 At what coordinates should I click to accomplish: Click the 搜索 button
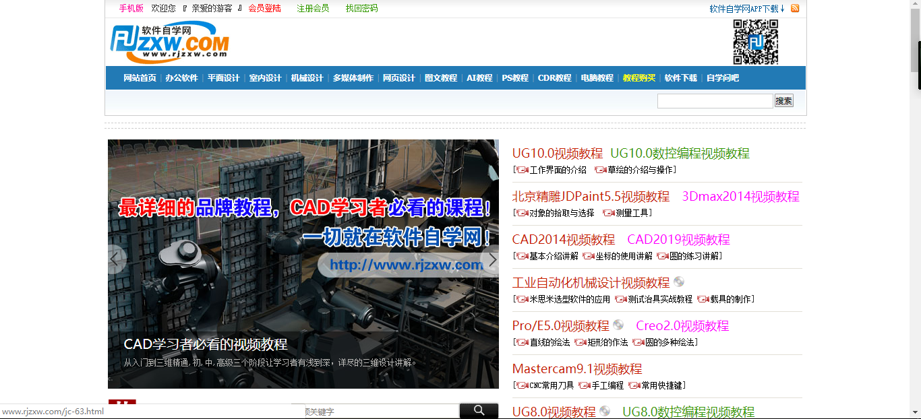783,101
